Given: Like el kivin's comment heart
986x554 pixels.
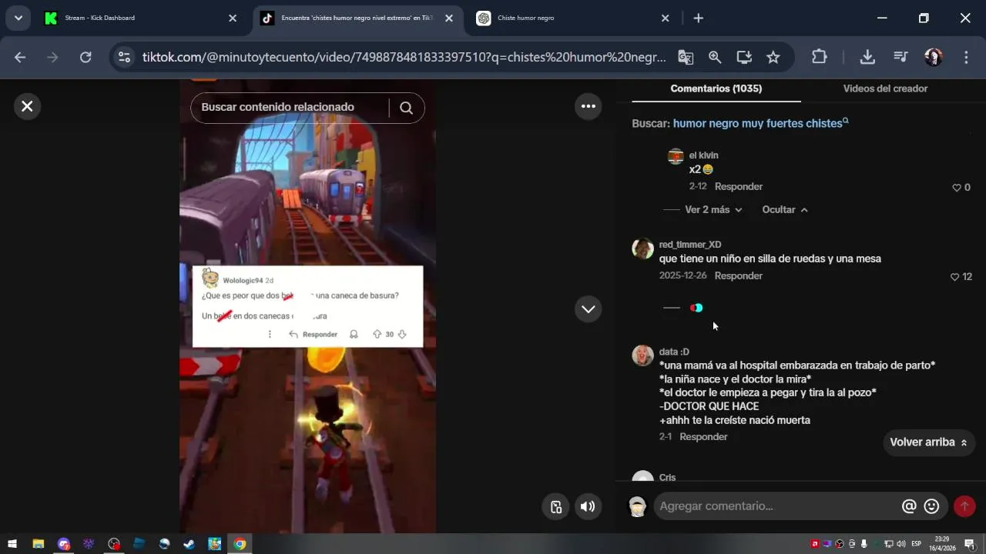Looking at the screenshot, I should pos(957,188).
